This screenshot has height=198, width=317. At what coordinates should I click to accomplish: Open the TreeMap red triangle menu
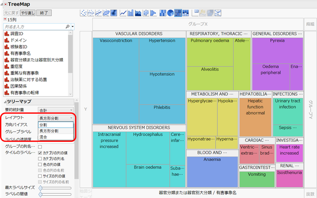point(6,4)
